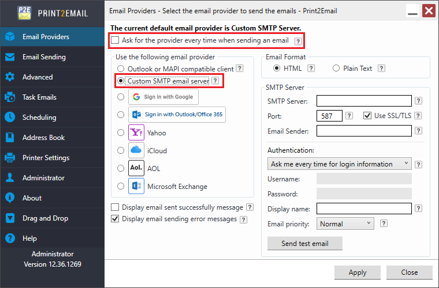
Task: Click the Microsoft Exchange logo icon
Action: [x=136, y=186]
